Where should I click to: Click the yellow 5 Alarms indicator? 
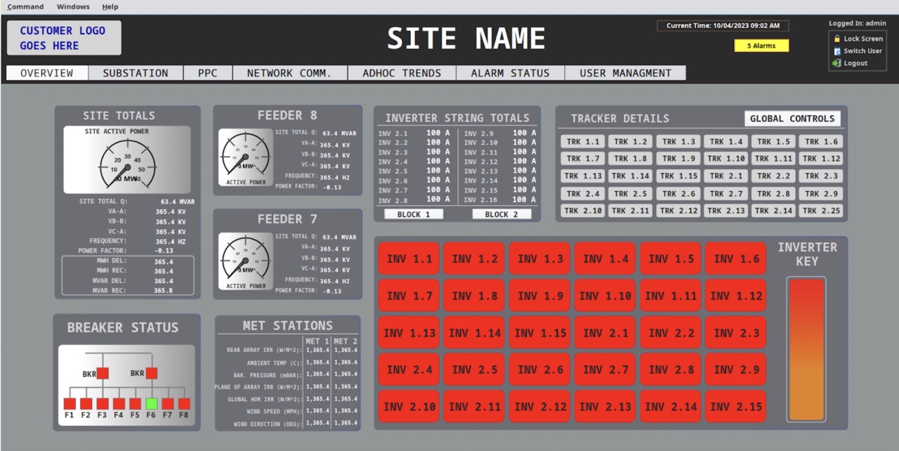click(761, 46)
